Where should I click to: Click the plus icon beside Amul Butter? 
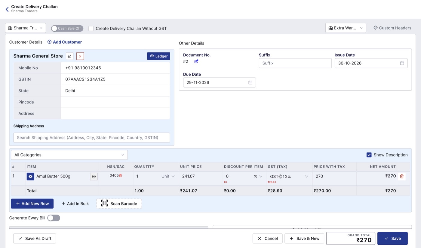coord(94,177)
